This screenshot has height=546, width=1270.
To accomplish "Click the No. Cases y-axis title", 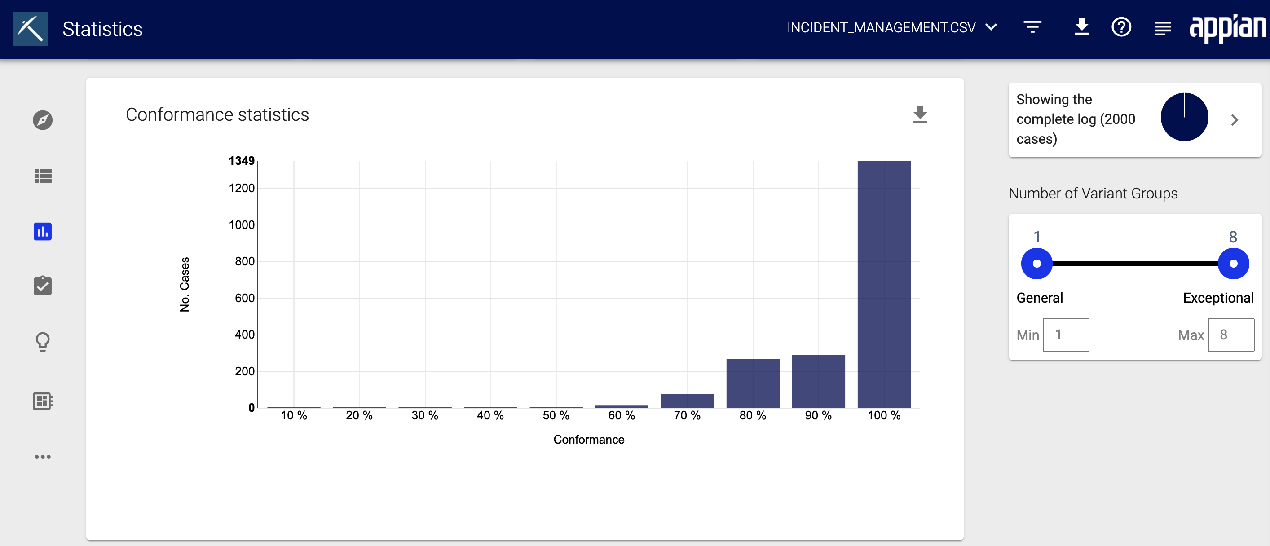I will click(185, 284).
